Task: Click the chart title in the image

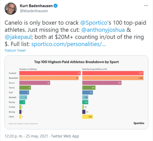Action: coord(76,62)
